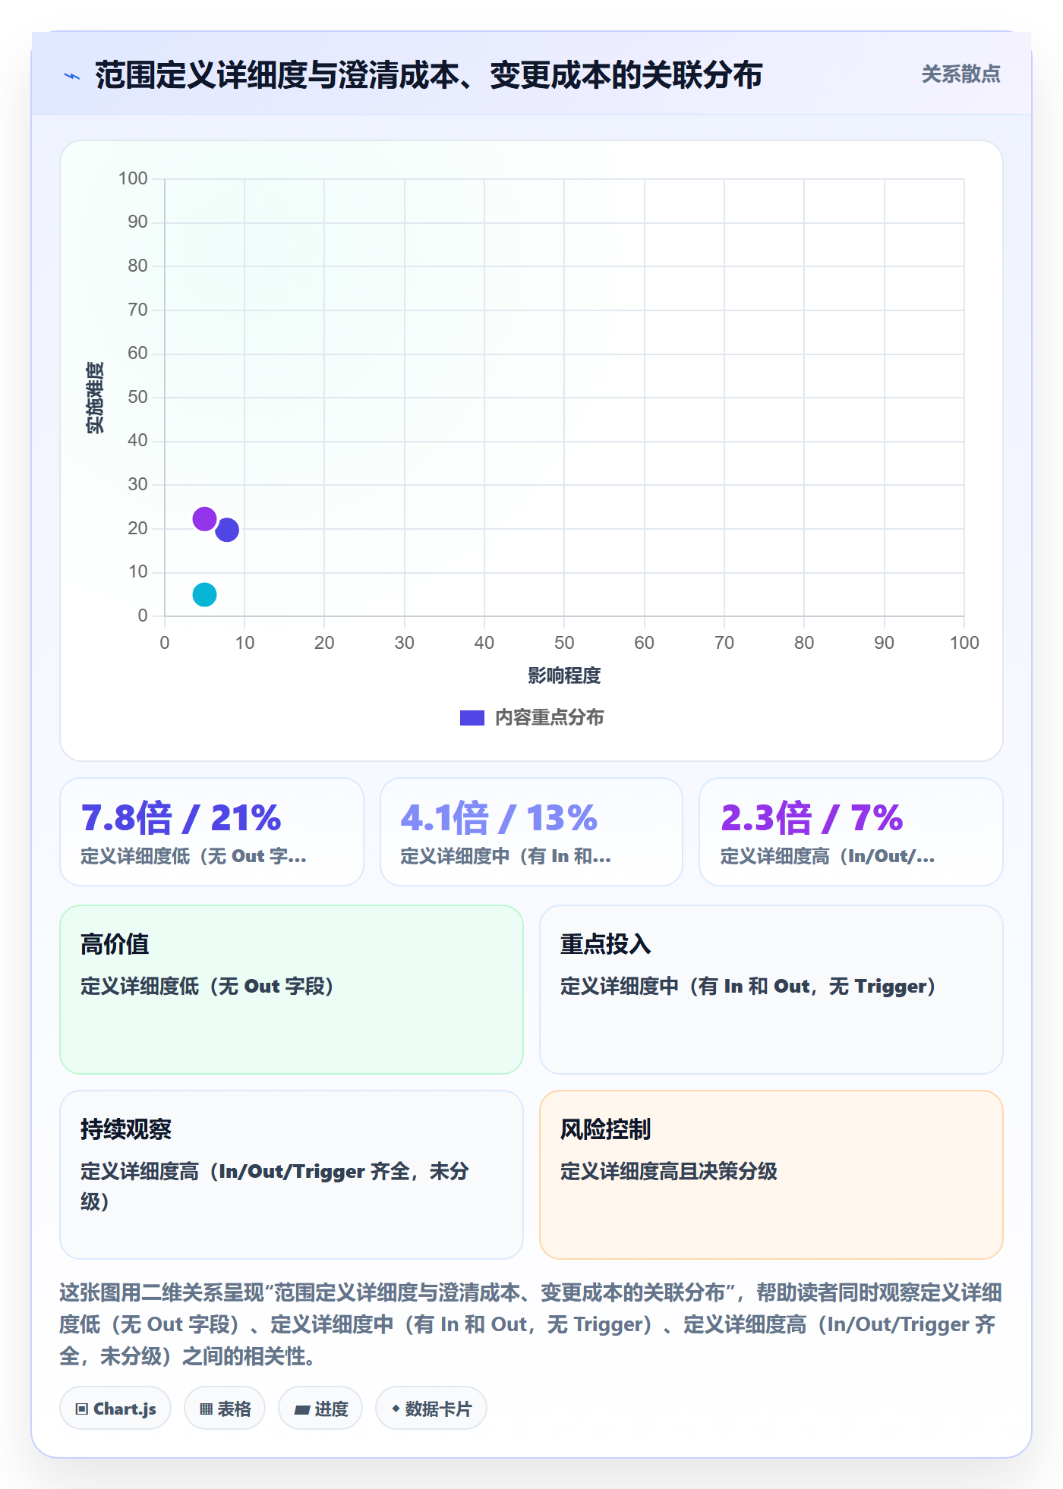Open the 2.3倍 / 7% data card
Screen dimensions: 1063x1489
click(x=851, y=832)
